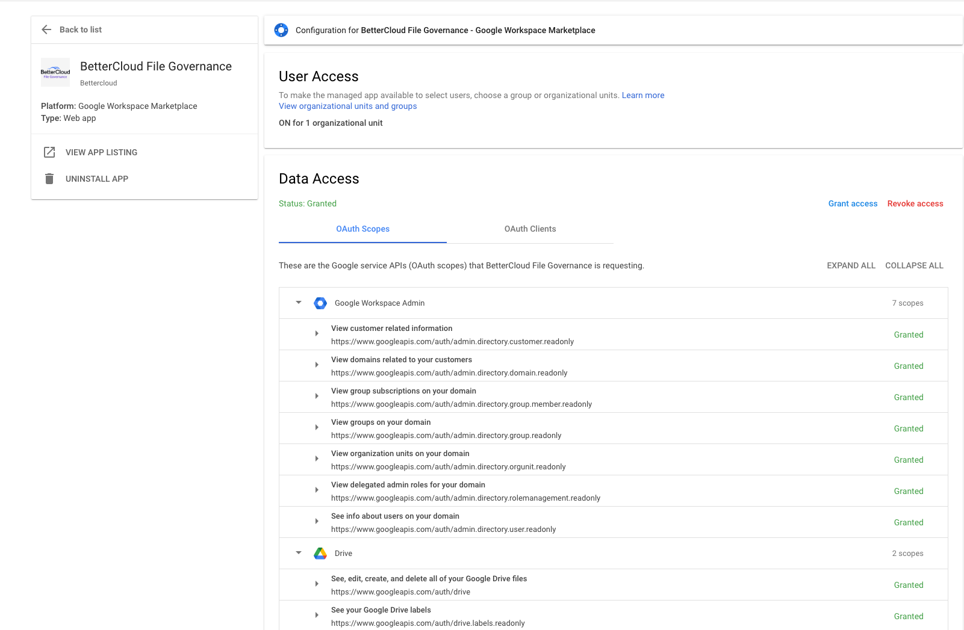Click the Status: Granted text
The image size is (964, 630).
click(x=308, y=203)
